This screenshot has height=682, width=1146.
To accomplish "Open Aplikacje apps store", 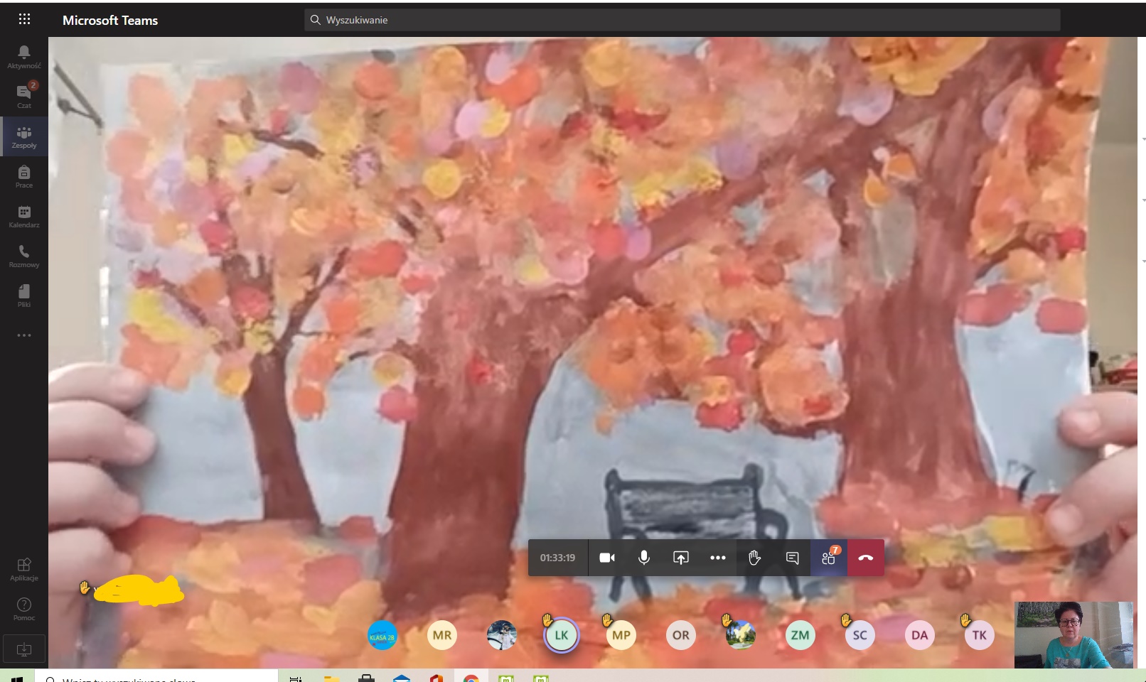I will (x=24, y=569).
